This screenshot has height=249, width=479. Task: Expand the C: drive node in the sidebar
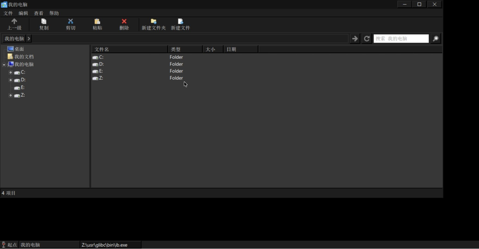point(10,72)
